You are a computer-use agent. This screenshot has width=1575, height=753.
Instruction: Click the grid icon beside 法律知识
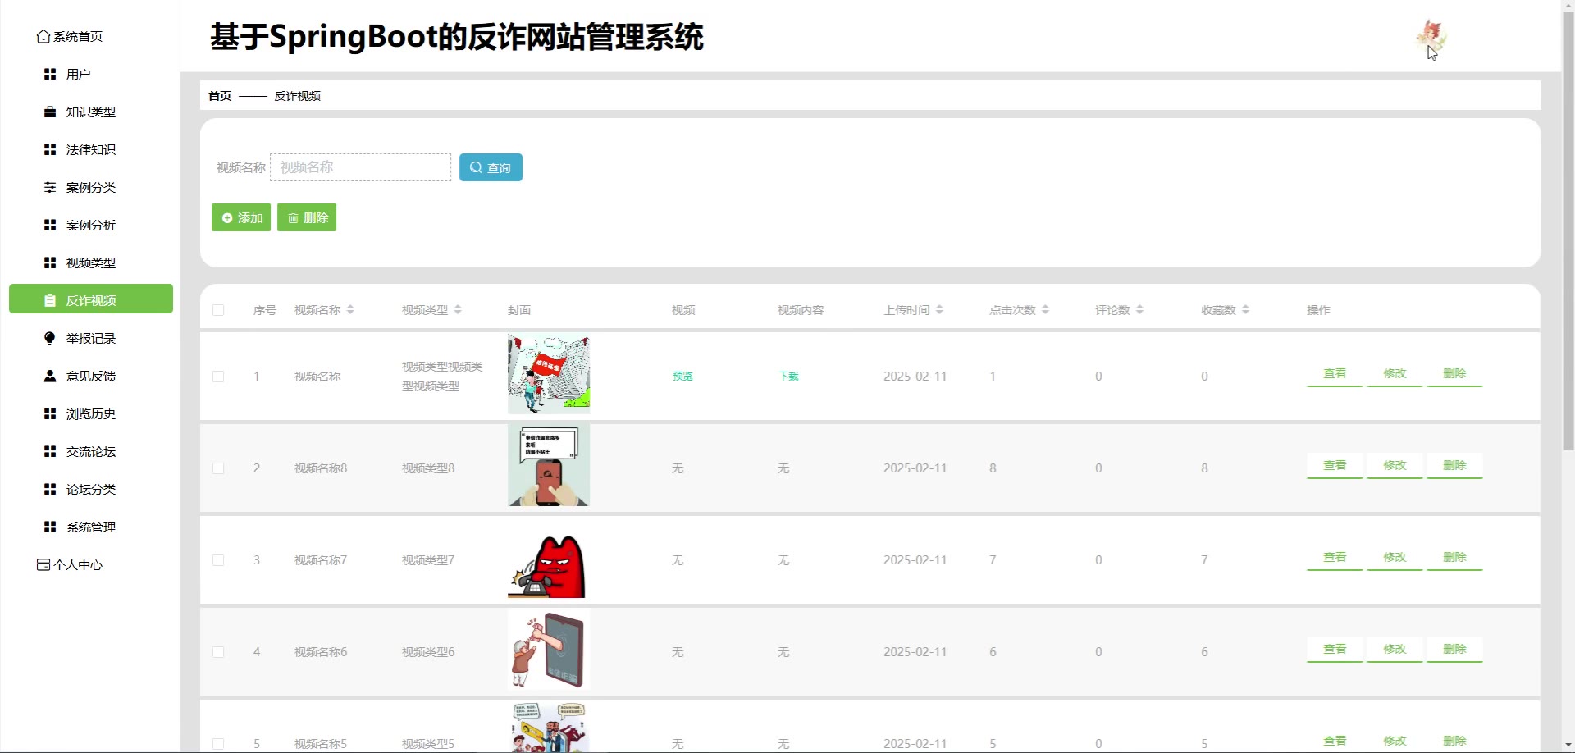coord(50,149)
